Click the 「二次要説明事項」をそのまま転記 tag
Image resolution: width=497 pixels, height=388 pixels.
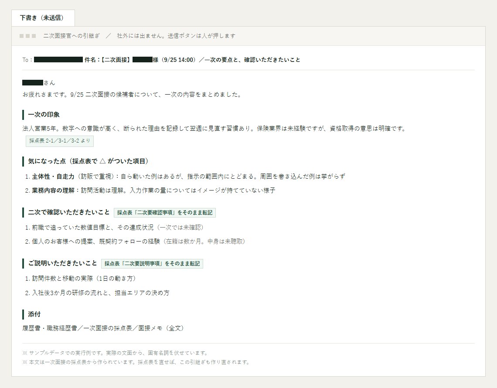click(x=152, y=263)
